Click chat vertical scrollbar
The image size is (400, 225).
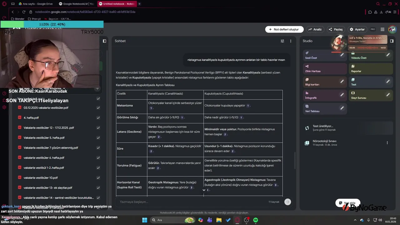click(295, 161)
